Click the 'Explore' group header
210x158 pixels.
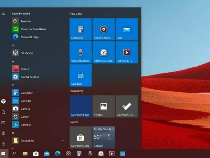coord(74,122)
